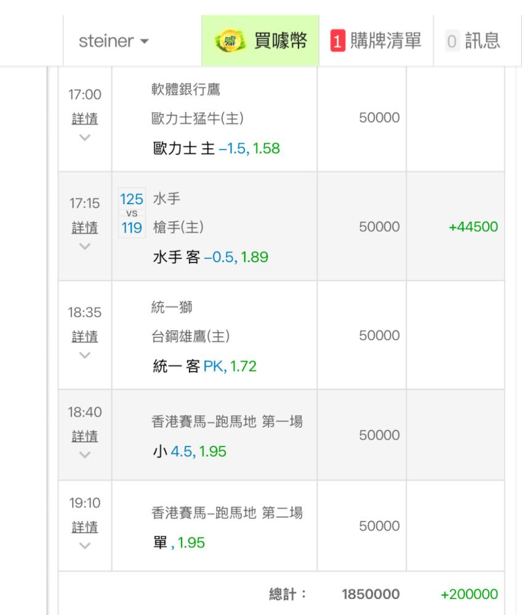The height and width of the screenshot is (615, 522).
Task: Expand the 18:40 row chevron
Action: pyautogui.click(x=85, y=455)
